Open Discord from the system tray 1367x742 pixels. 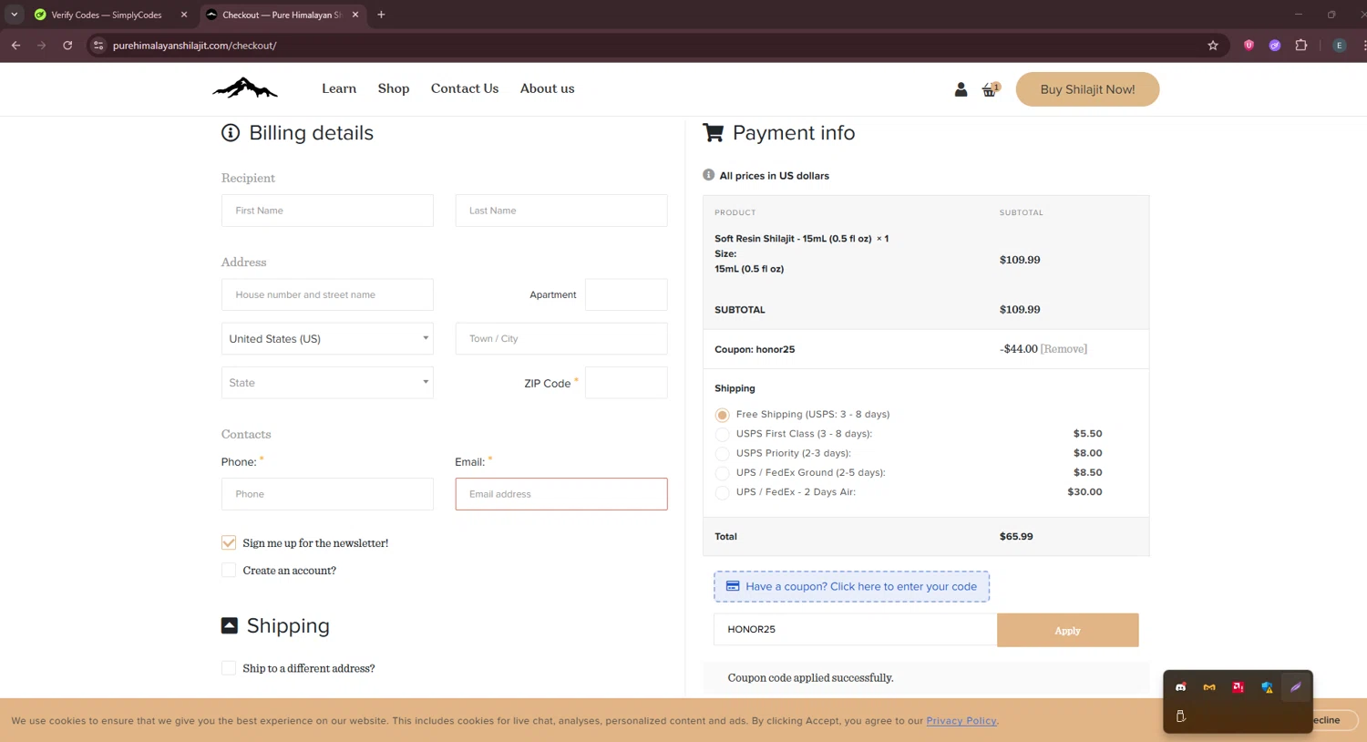tap(1180, 687)
